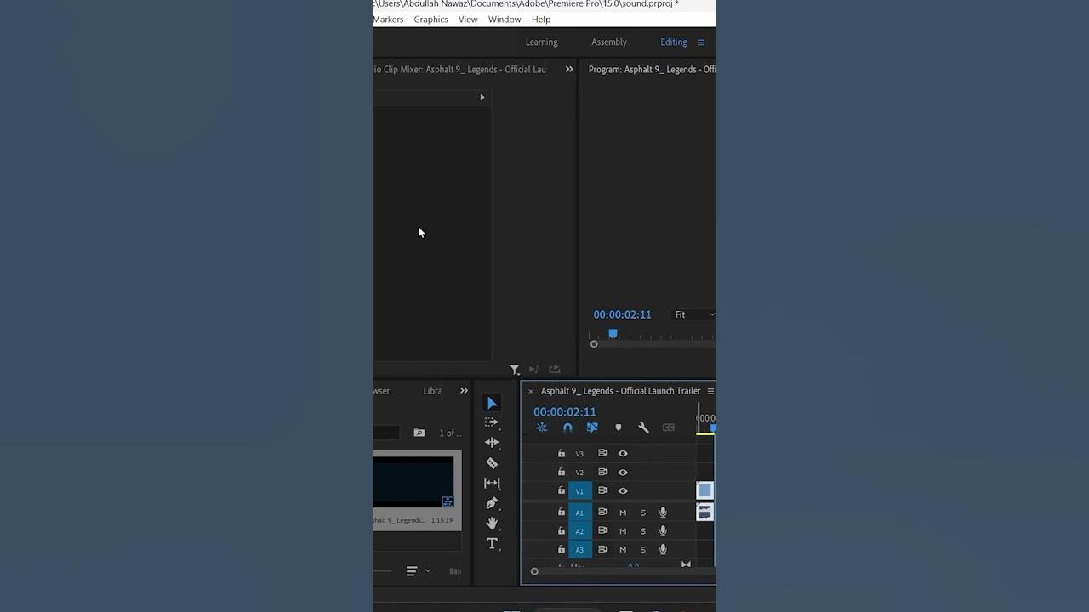
Task: Click timeline playhead timecode 00:00:02:11
Action: tap(565, 412)
